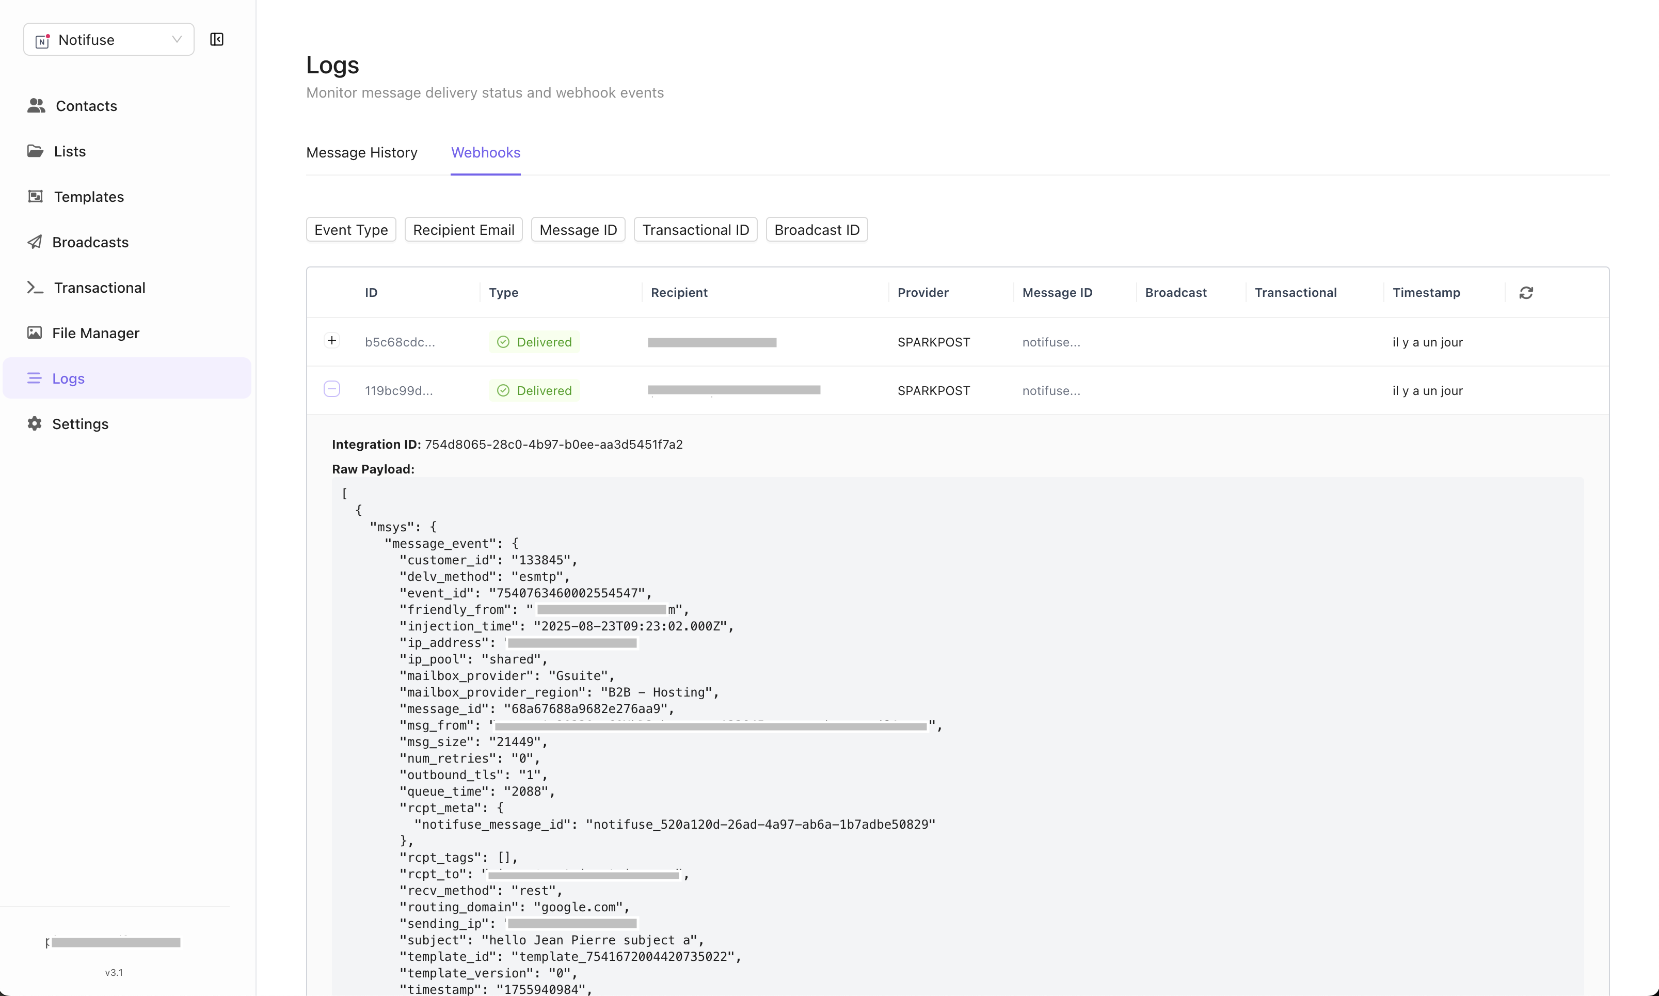Open the Transactional ID filter

696,230
